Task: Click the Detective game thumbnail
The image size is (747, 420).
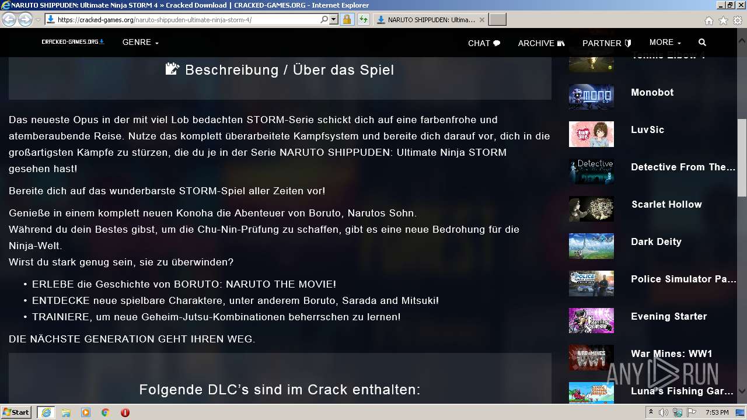Action: (591, 171)
